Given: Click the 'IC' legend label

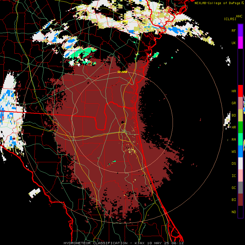Looking at the screenshot, I should coord(234,176).
